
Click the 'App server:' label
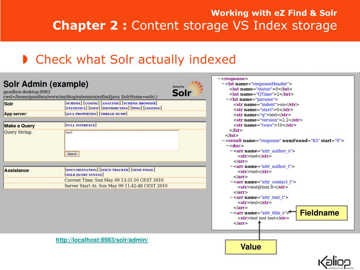(15, 114)
